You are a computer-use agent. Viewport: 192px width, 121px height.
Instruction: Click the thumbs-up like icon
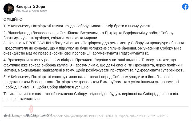coord(6,115)
